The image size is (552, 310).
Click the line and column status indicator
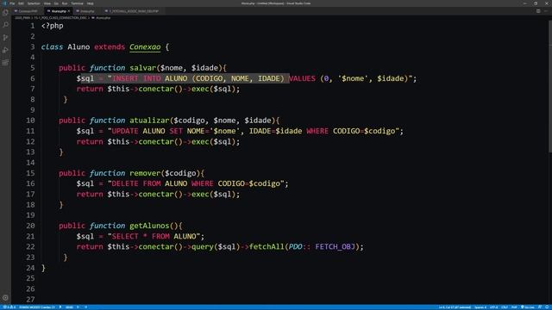pyautogui.click(x=455, y=307)
